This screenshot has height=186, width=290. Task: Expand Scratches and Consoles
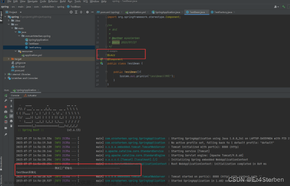[x=5, y=78]
